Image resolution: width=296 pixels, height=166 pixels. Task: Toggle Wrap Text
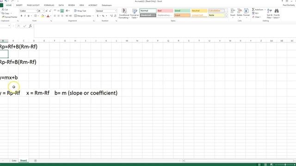[80, 11]
